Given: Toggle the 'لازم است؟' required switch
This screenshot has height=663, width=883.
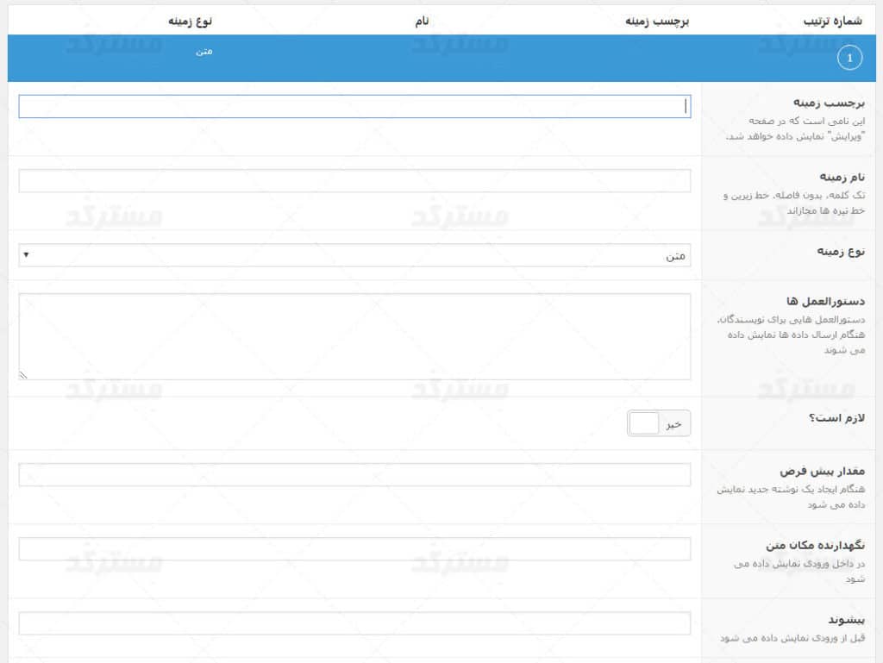Looking at the screenshot, I should [x=659, y=423].
